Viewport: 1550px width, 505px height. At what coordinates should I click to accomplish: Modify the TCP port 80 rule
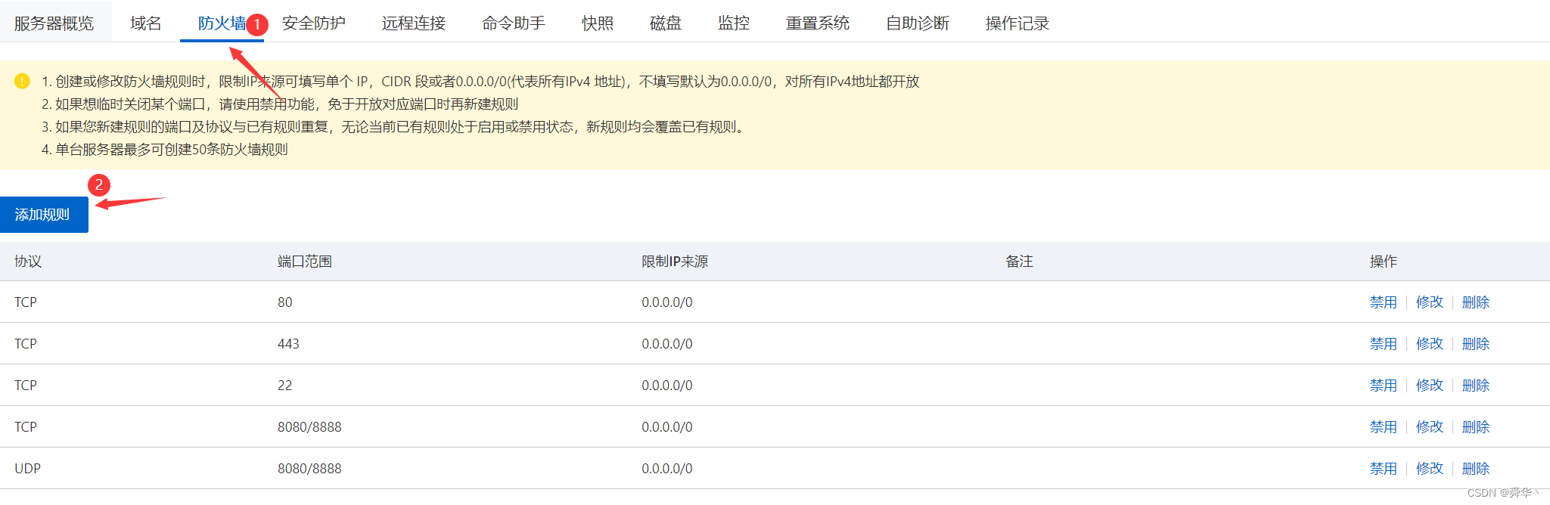pos(1430,302)
